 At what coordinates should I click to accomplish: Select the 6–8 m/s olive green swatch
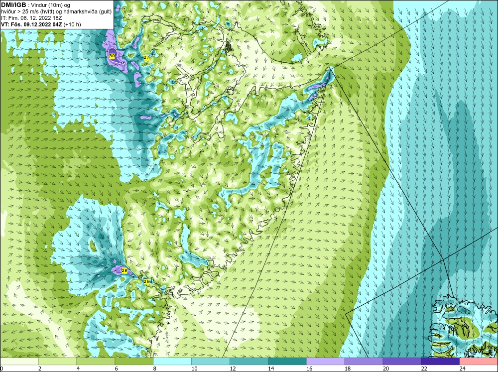coord(134,362)
